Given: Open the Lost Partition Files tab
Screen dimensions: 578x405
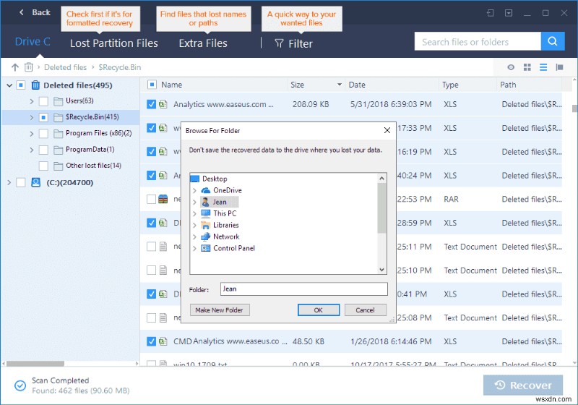Looking at the screenshot, I should pos(114,43).
